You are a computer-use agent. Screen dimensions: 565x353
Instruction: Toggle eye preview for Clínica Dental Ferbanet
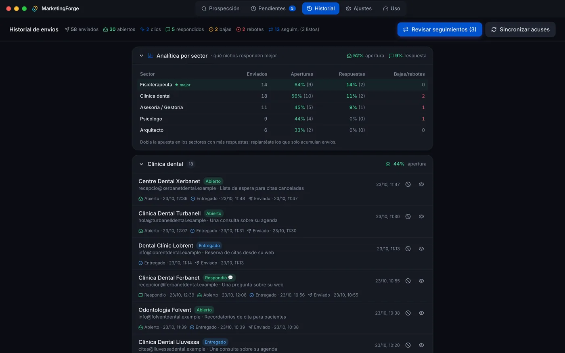click(x=421, y=281)
